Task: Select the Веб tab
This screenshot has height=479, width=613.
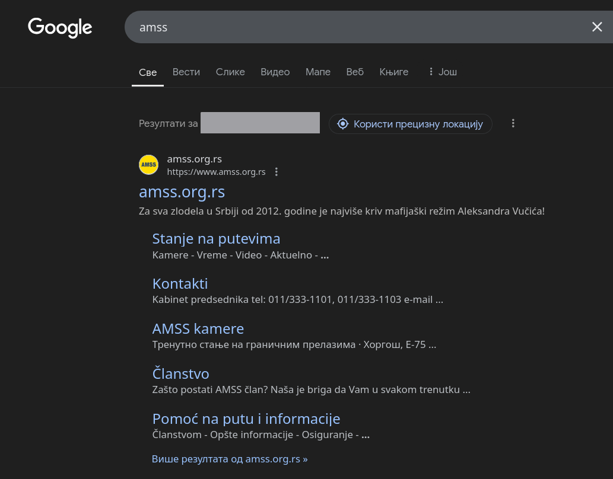Action: pos(355,72)
